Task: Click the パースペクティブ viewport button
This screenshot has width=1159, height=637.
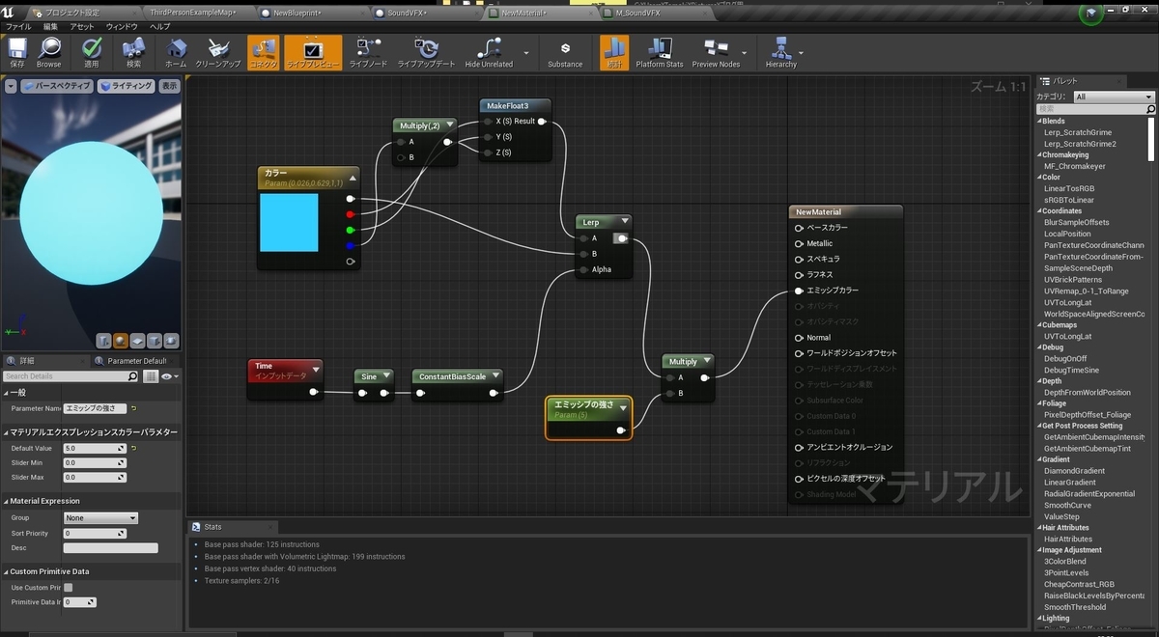Action: (57, 86)
